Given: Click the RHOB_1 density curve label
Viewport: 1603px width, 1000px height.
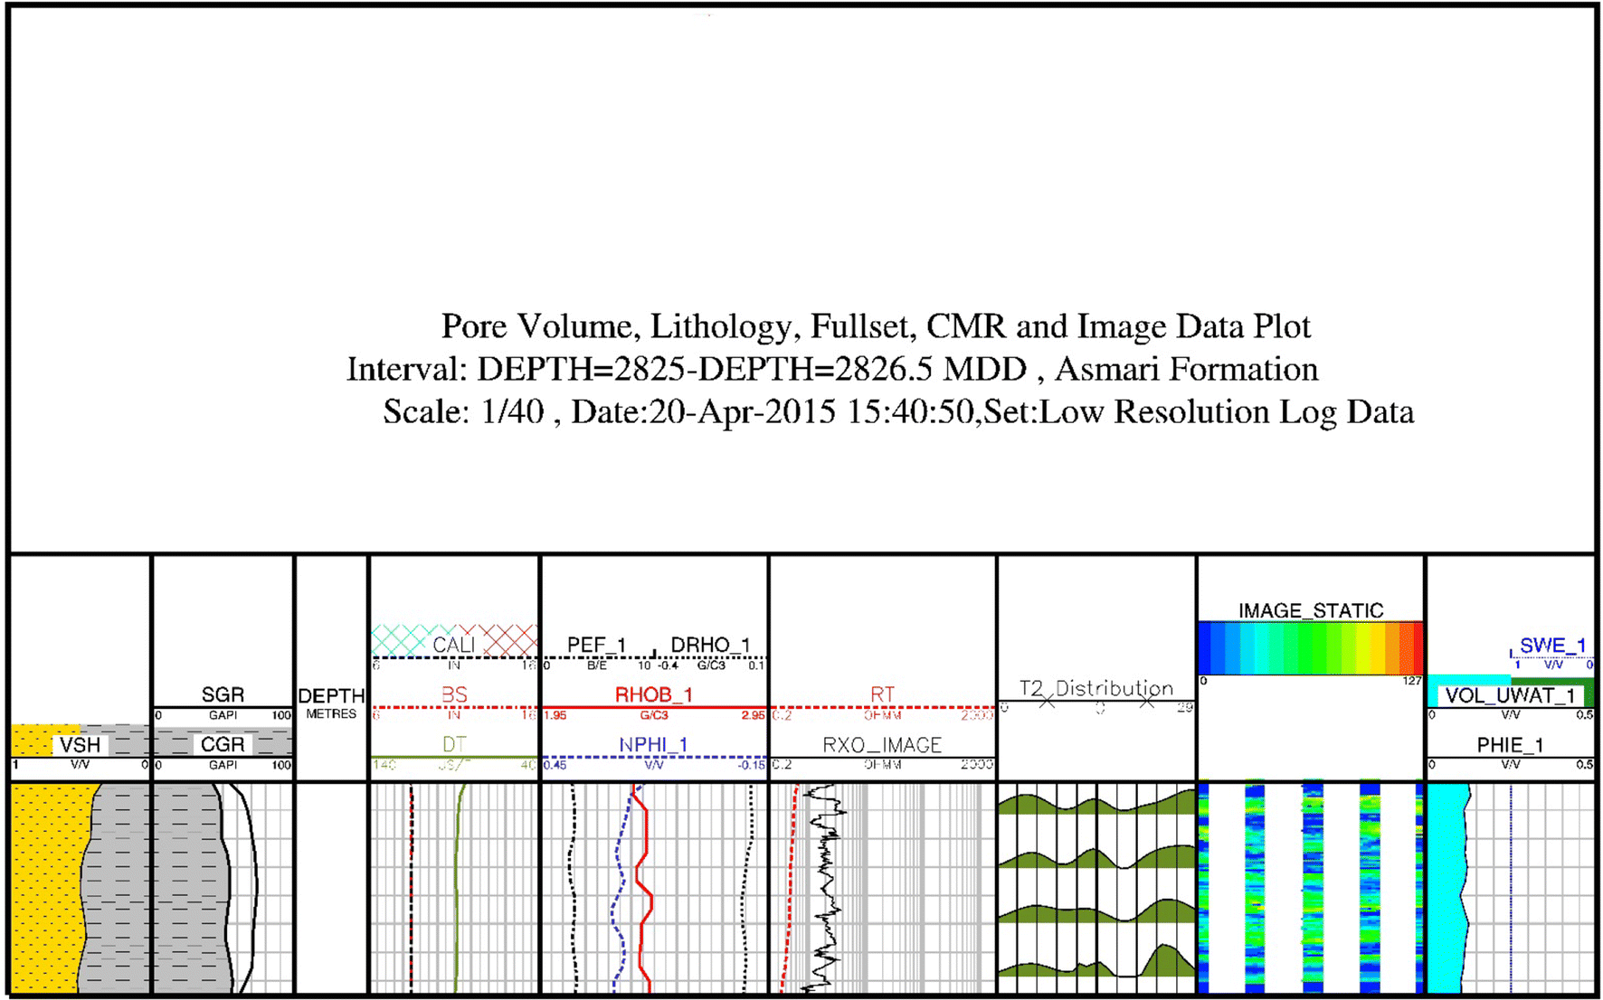Looking at the screenshot, I should coord(655,695).
